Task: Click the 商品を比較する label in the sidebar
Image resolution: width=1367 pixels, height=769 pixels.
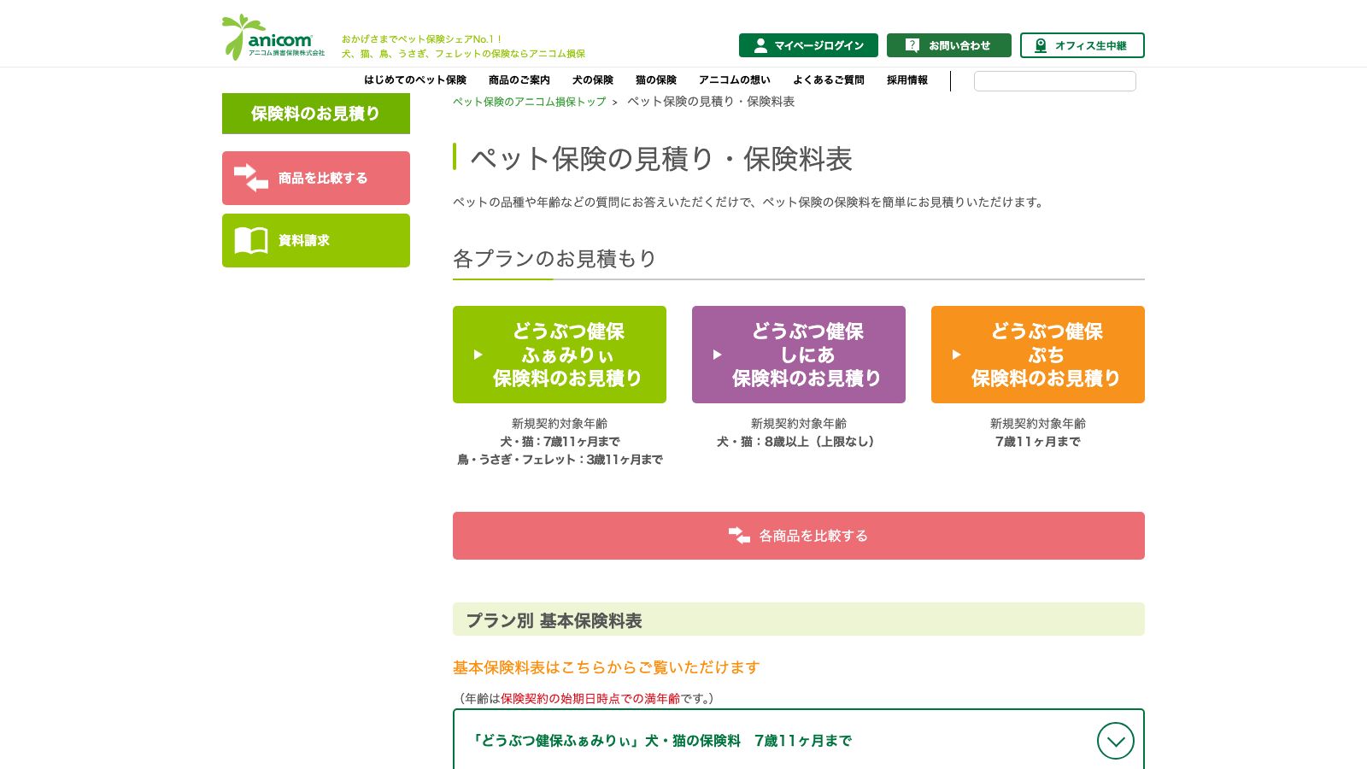Action: [323, 178]
